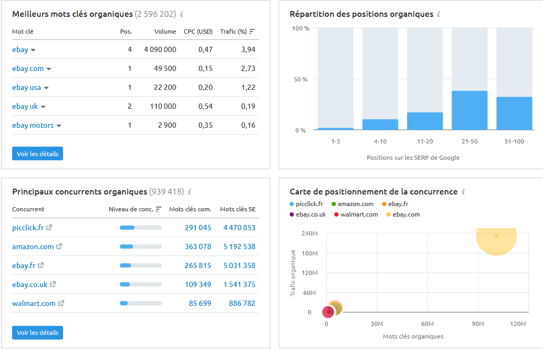This screenshot has height=349, width=543.
Task: Open ebay.fr external link icon
Action: tap(41, 265)
